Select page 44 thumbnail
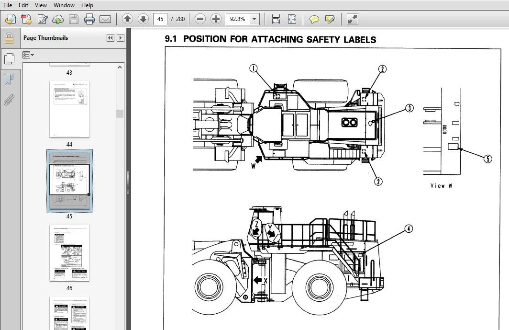The width and height of the screenshot is (509, 330). point(69,109)
